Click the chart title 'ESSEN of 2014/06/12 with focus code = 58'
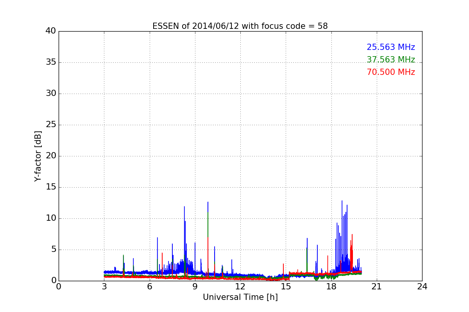 [x=240, y=26]
